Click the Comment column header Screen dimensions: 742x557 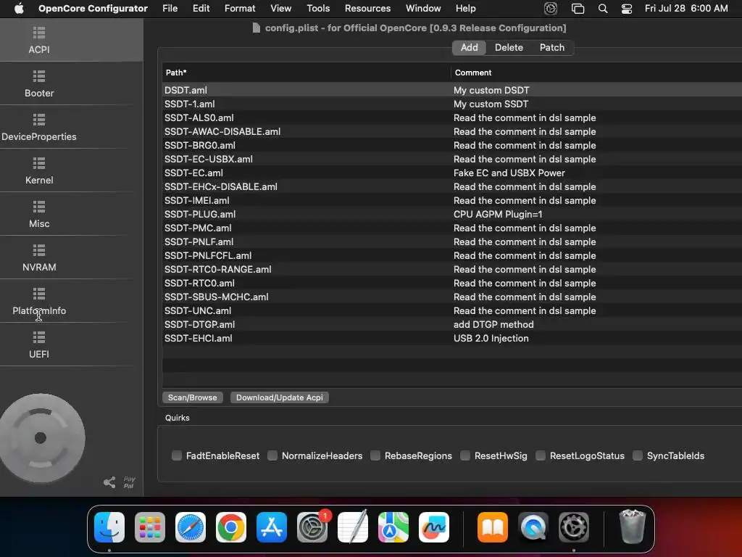click(596, 73)
